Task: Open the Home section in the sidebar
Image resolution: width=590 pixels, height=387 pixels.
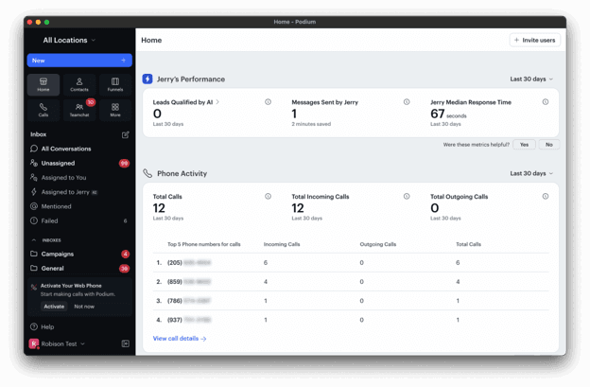Action: [x=43, y=85]
